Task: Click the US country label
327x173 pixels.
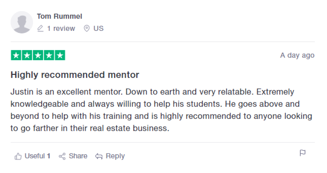Action: pos(99,29)
